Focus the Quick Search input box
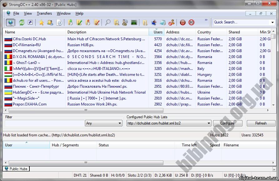This screenshot has height=181, width=279. tap(242, 22)
